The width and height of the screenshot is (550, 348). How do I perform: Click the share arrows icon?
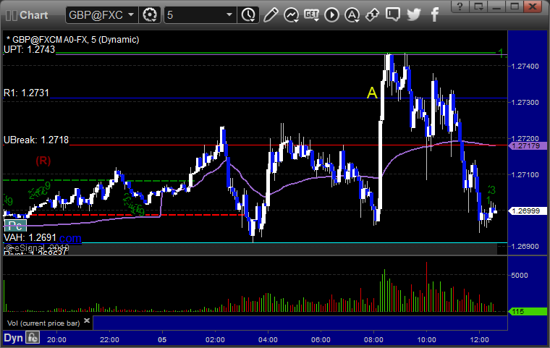coord(372,15)
